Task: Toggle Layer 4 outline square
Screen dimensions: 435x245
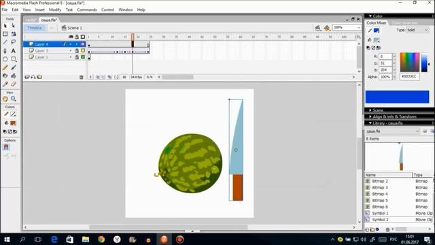Action: (x=83, y=44)
